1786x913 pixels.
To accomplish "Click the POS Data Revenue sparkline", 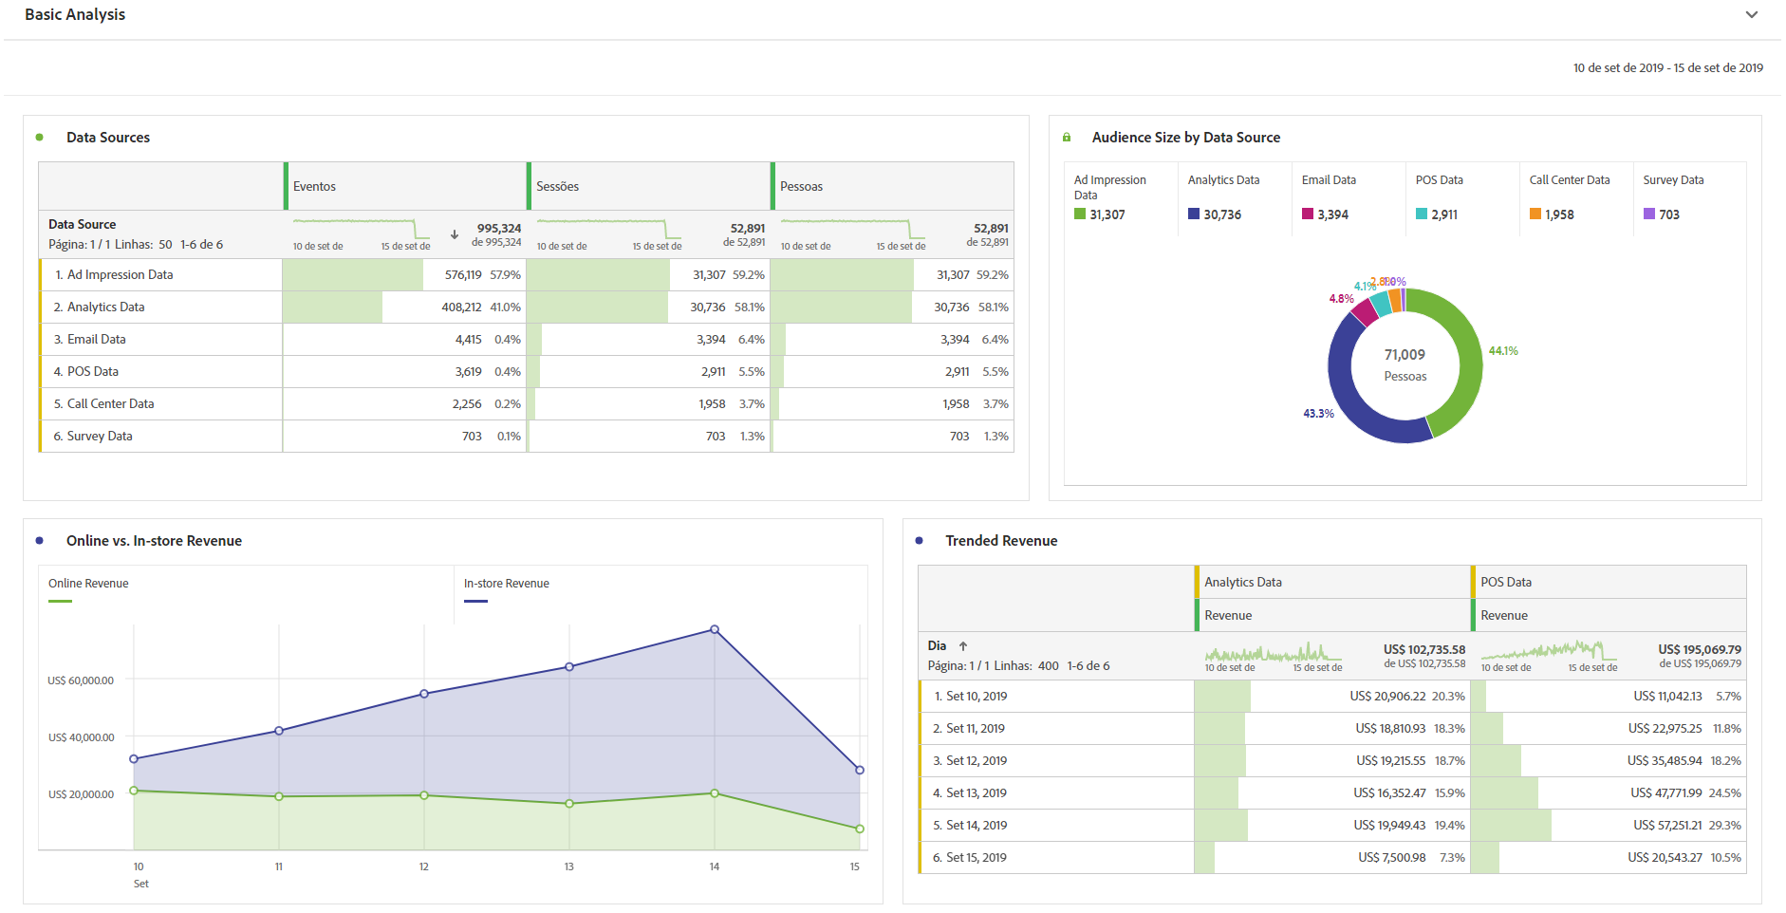I will coord(1550,652).
